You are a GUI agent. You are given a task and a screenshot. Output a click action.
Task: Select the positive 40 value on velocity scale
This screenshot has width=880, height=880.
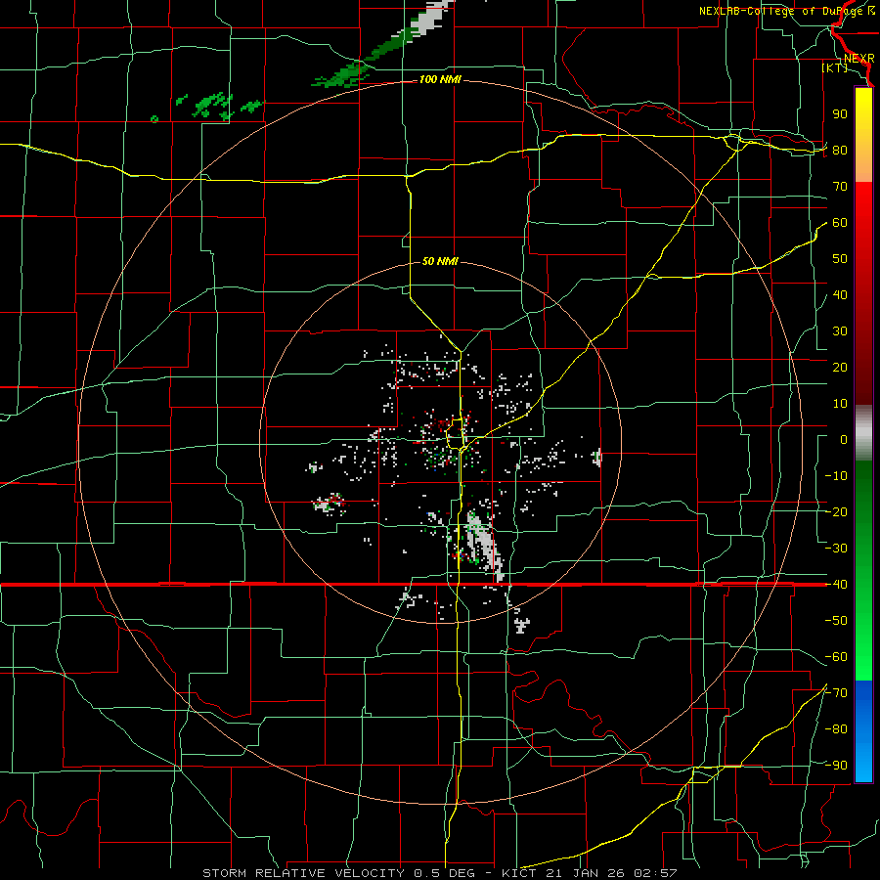840,295
